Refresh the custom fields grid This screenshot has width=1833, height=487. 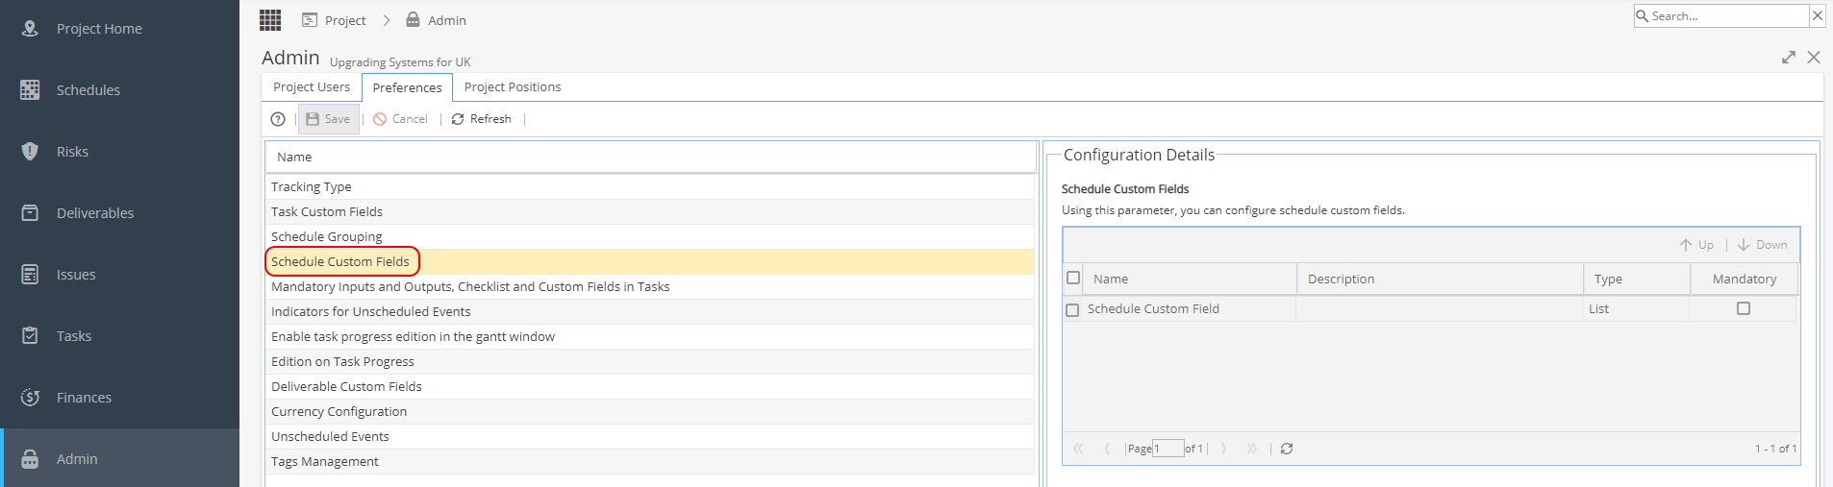coord(1287,449)
